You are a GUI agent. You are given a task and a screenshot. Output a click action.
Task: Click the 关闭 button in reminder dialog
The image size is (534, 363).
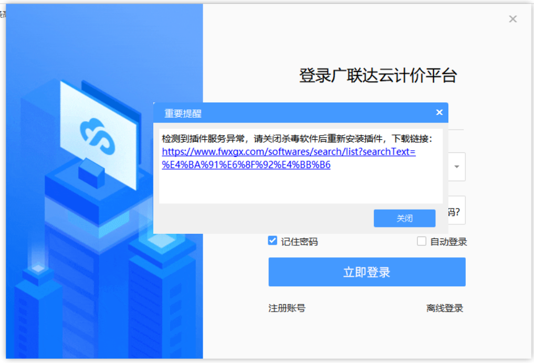coord(404,218)
